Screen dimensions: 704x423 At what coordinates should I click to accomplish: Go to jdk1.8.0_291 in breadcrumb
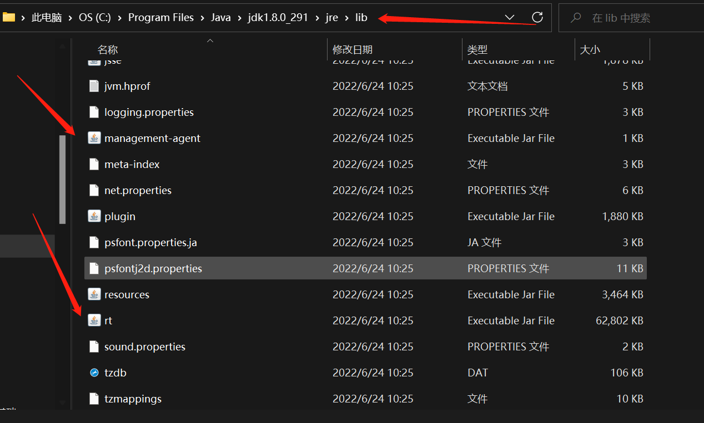(278, 18)
